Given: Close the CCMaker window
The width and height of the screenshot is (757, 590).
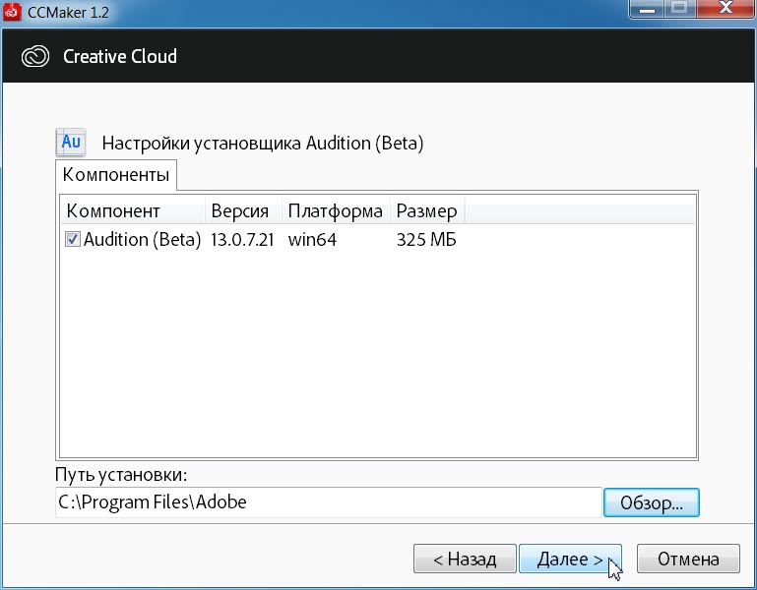Looking at the screenshot, I should point(725,9).
